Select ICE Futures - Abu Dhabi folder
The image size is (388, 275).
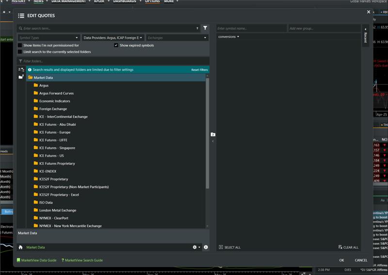point(57,125)
